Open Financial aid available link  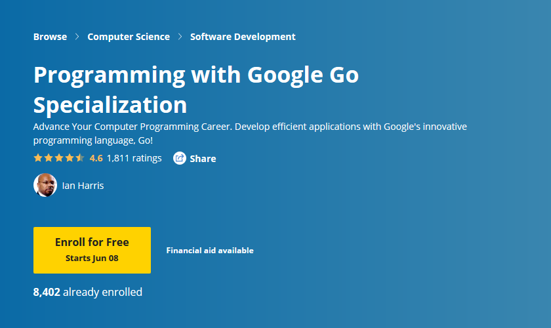coord(210,251)
